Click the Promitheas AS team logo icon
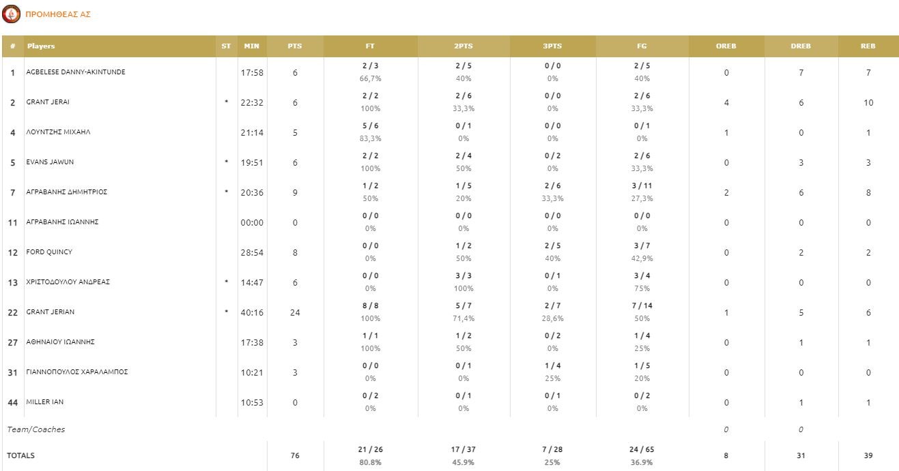 click(11, 14)
